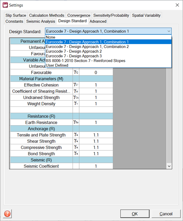Click gamma symbol in Effective Cohesion row
Viewport: 183px width, 221px height.
click(x=76, y=85)
